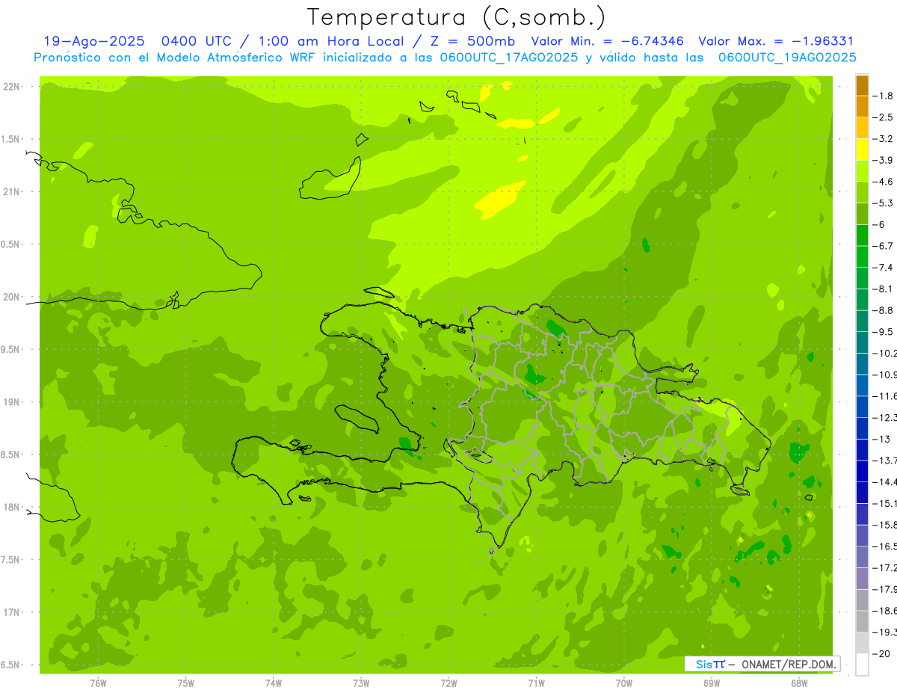Image resolution: width=897 pixels, height=693 pixels.
Task: Click the '75W' longitude label
Action: point(185,683)
